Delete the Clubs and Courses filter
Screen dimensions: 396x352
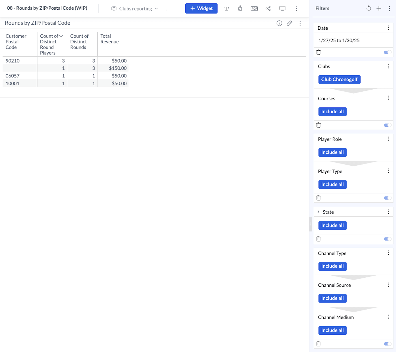(x=318, y=125)
